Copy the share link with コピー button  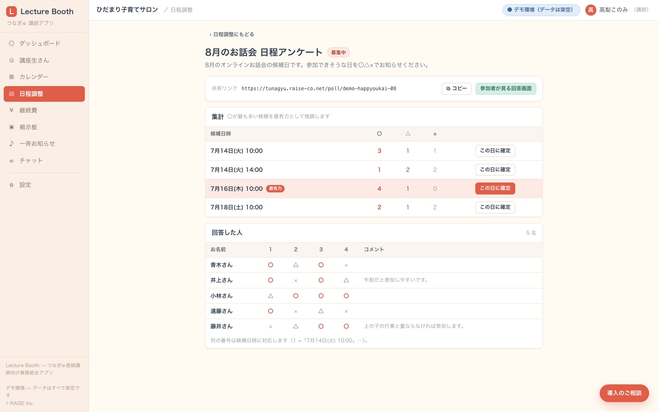(456, 89)
